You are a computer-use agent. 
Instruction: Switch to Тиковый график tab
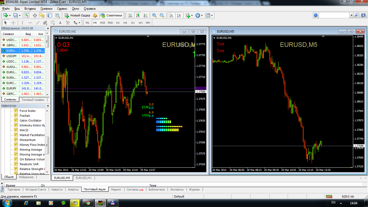[33, 100]
